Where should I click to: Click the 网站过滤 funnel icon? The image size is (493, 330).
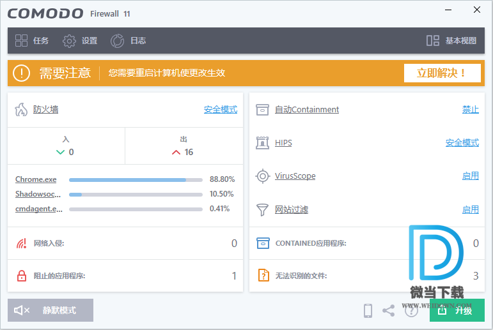click(262, 210)
